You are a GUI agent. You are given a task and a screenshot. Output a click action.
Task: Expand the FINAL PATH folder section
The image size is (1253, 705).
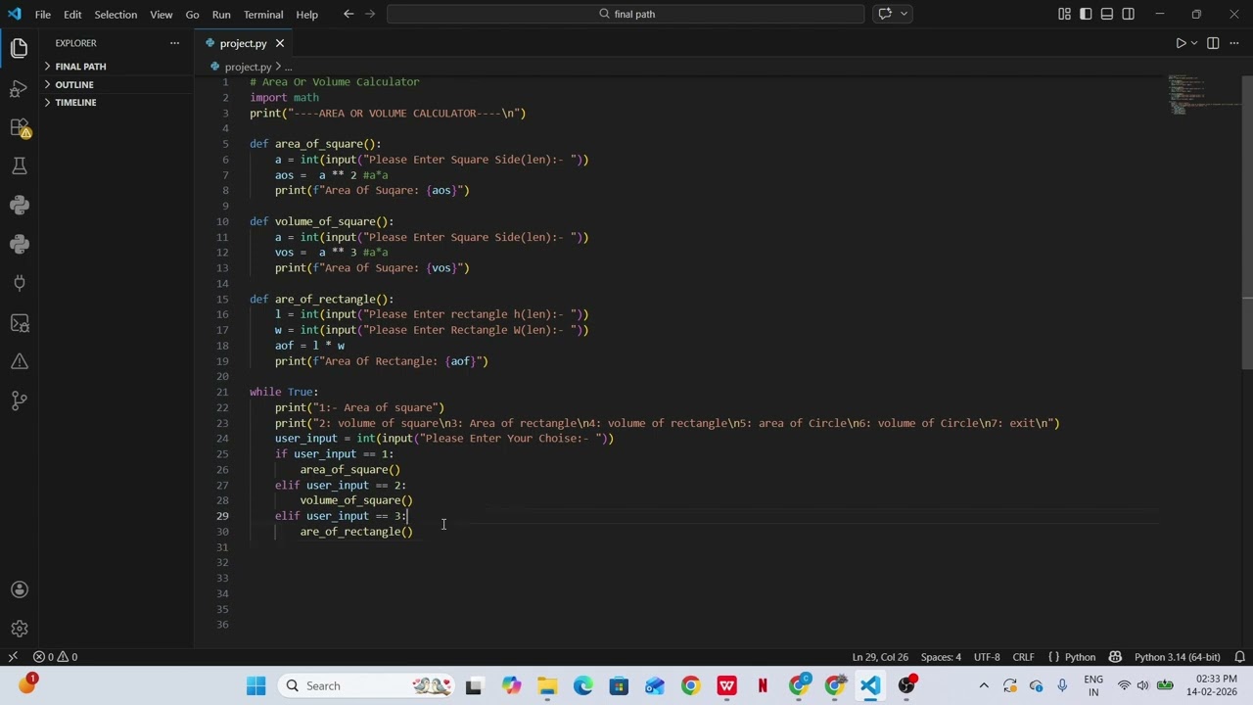tap(116, 67)
